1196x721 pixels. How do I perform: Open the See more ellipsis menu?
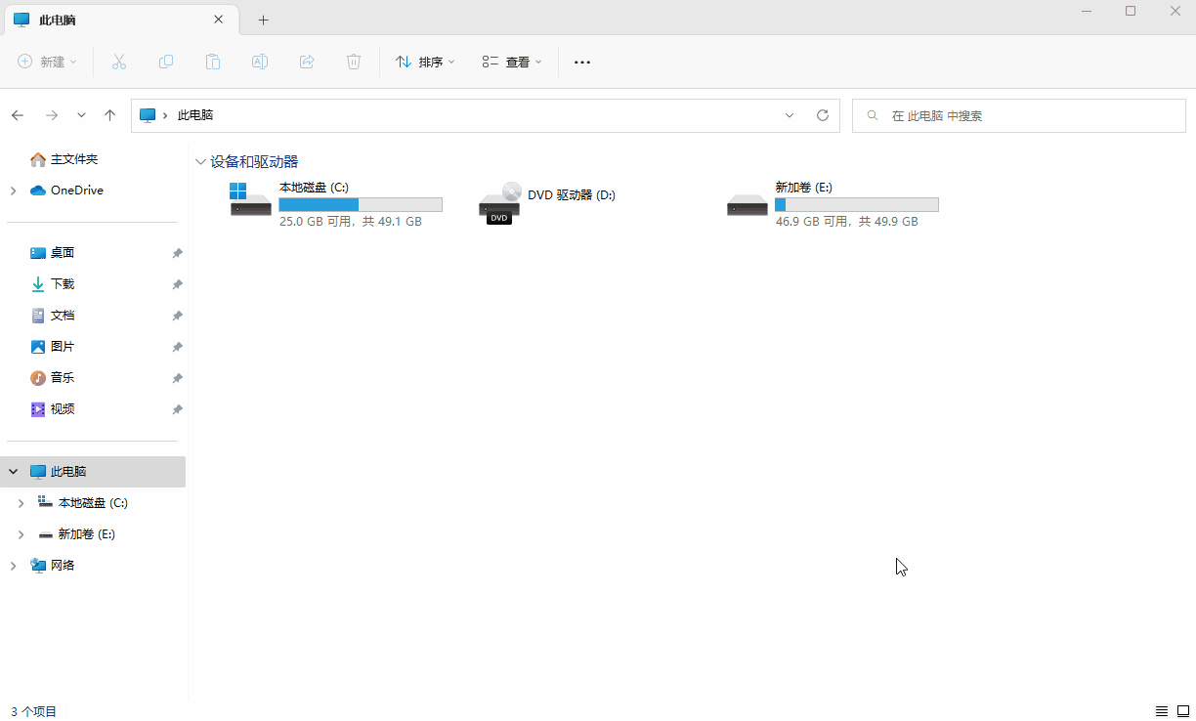(582, 62)
